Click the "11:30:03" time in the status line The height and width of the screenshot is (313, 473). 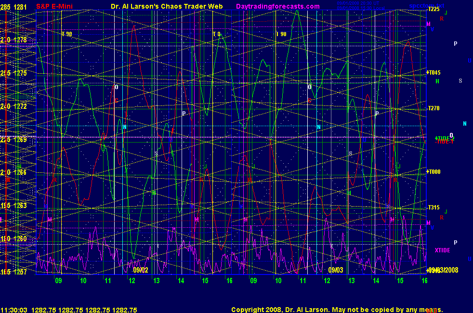(x=14, y=310)
